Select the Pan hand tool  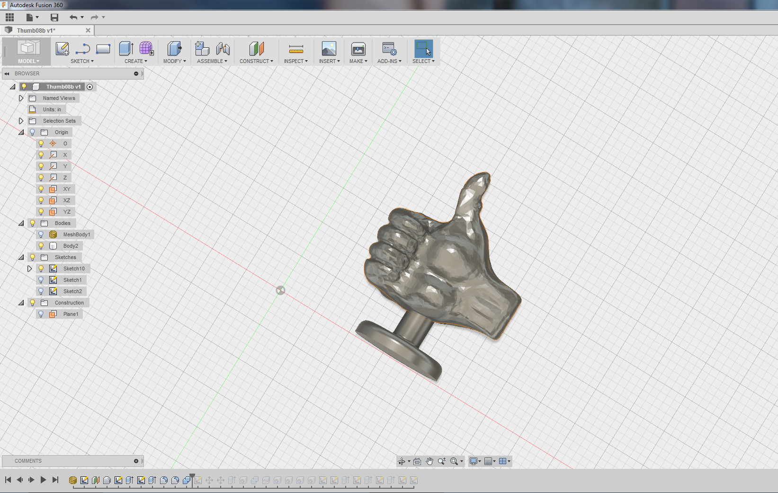(429, 461)
